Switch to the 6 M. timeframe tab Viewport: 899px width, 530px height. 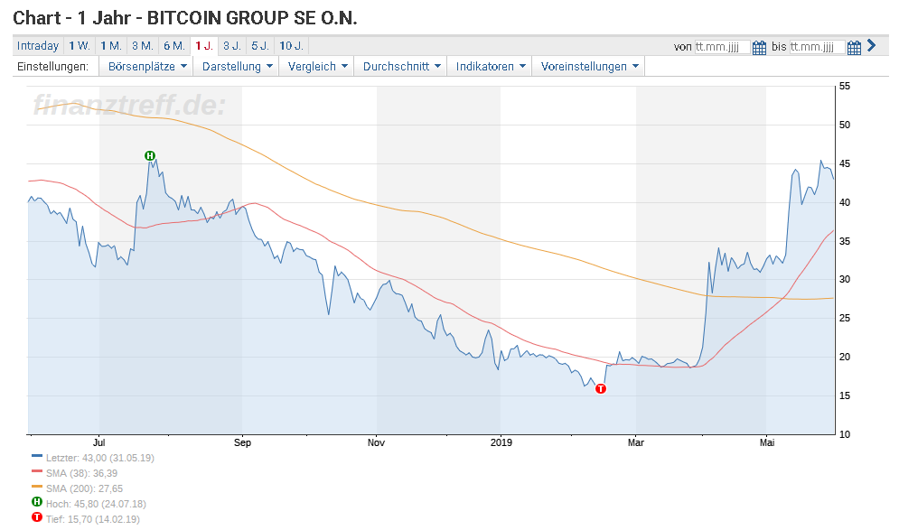click(x=173, y=46)
